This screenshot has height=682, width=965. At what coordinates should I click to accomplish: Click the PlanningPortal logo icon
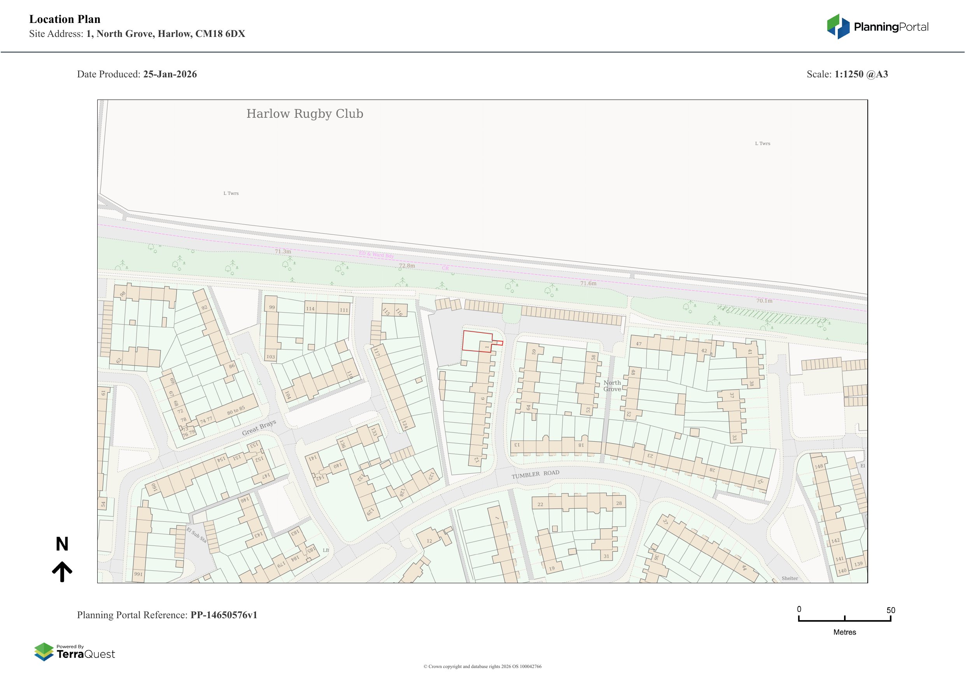pos(839,26)
